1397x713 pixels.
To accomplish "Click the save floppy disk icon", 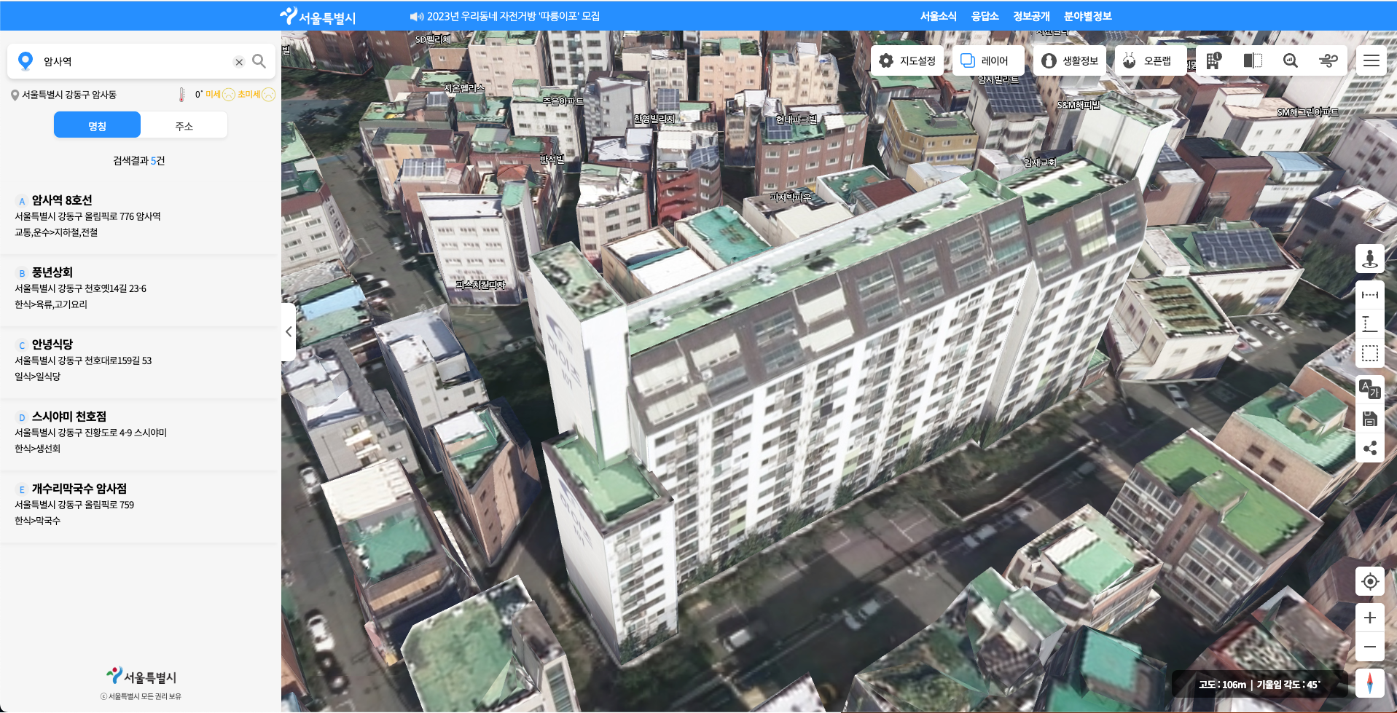I will click(1370, 419).
